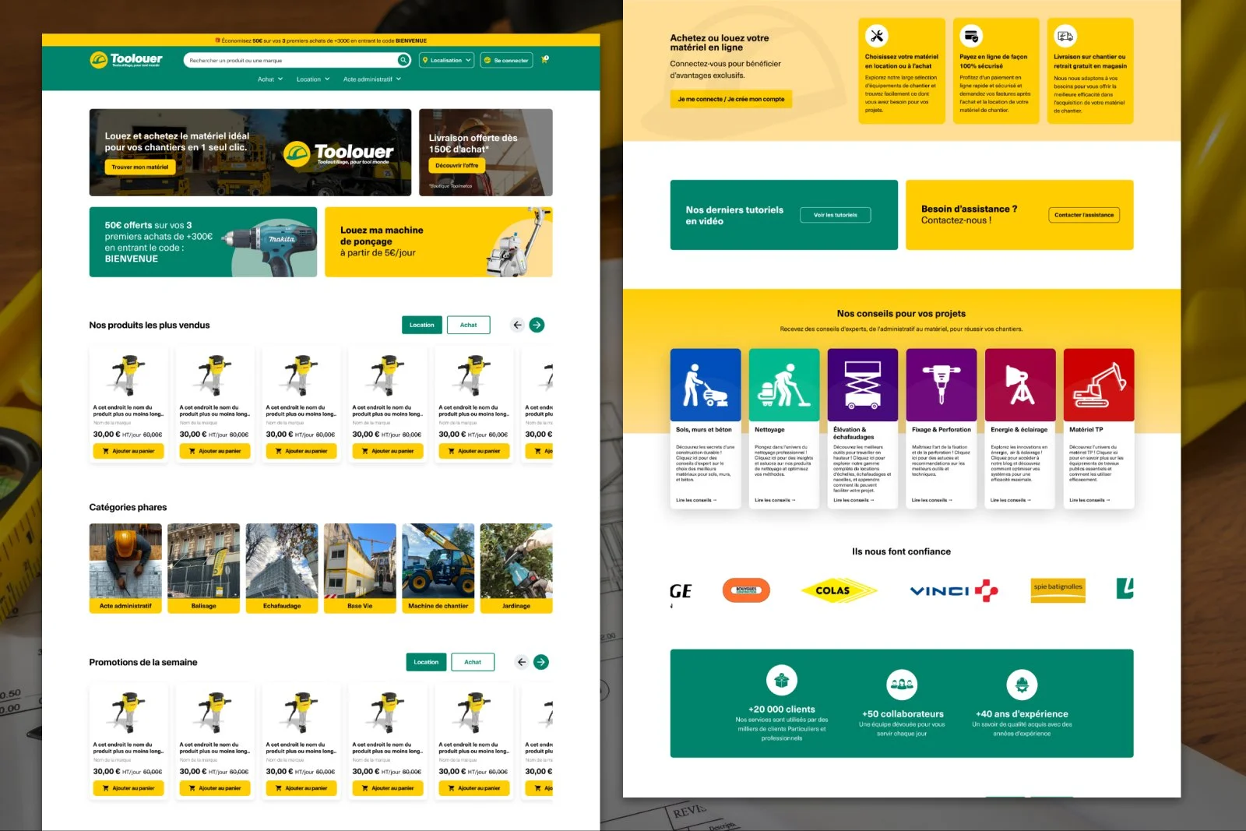Click the cleaning icon on the Nettoyage card

[x=784, y=383]
